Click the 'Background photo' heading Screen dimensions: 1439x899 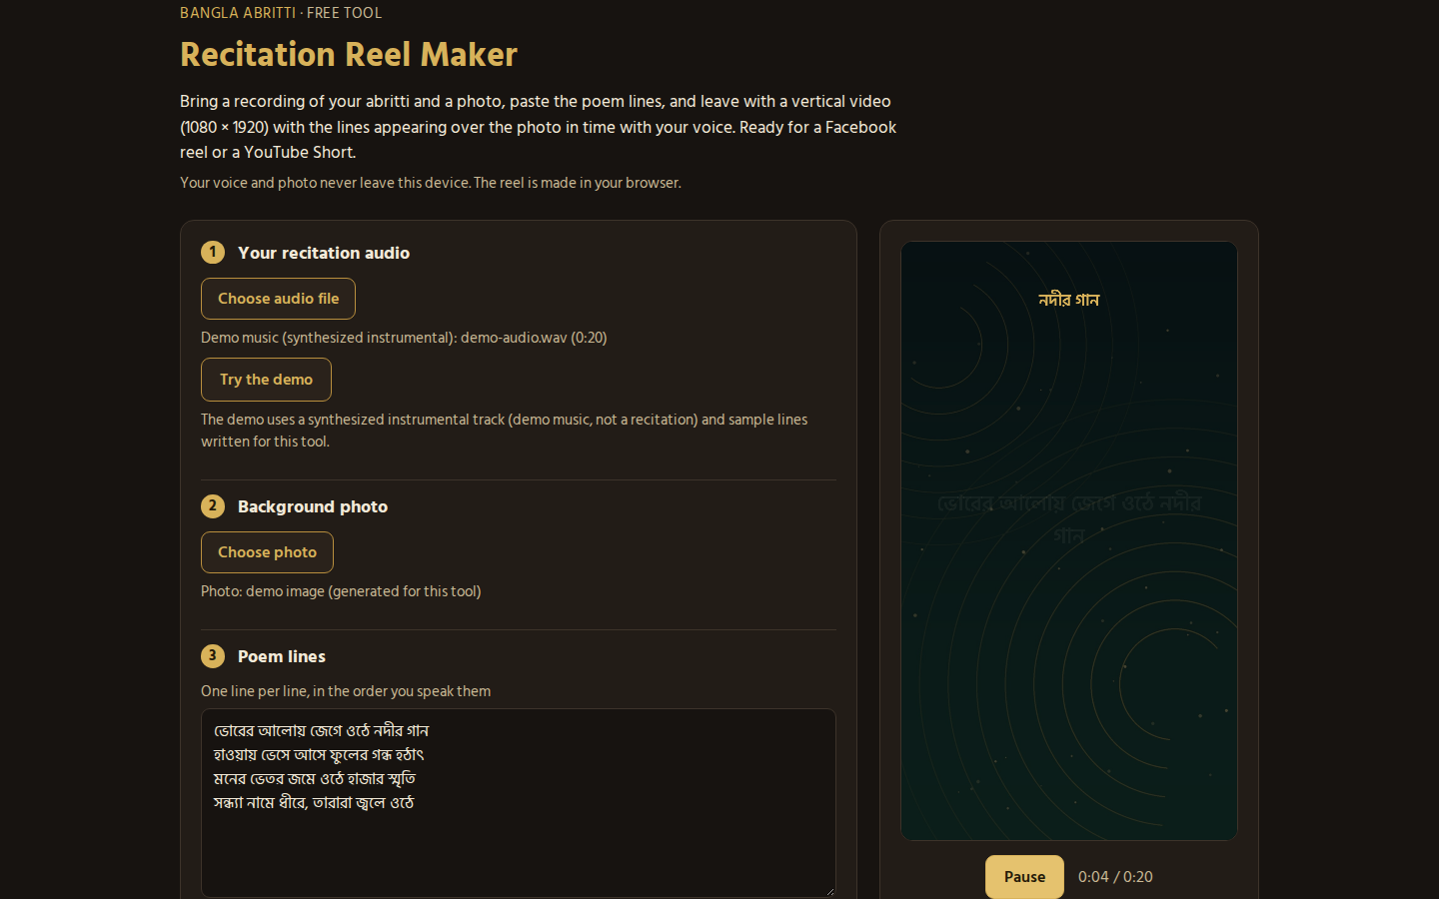(313, 506)
